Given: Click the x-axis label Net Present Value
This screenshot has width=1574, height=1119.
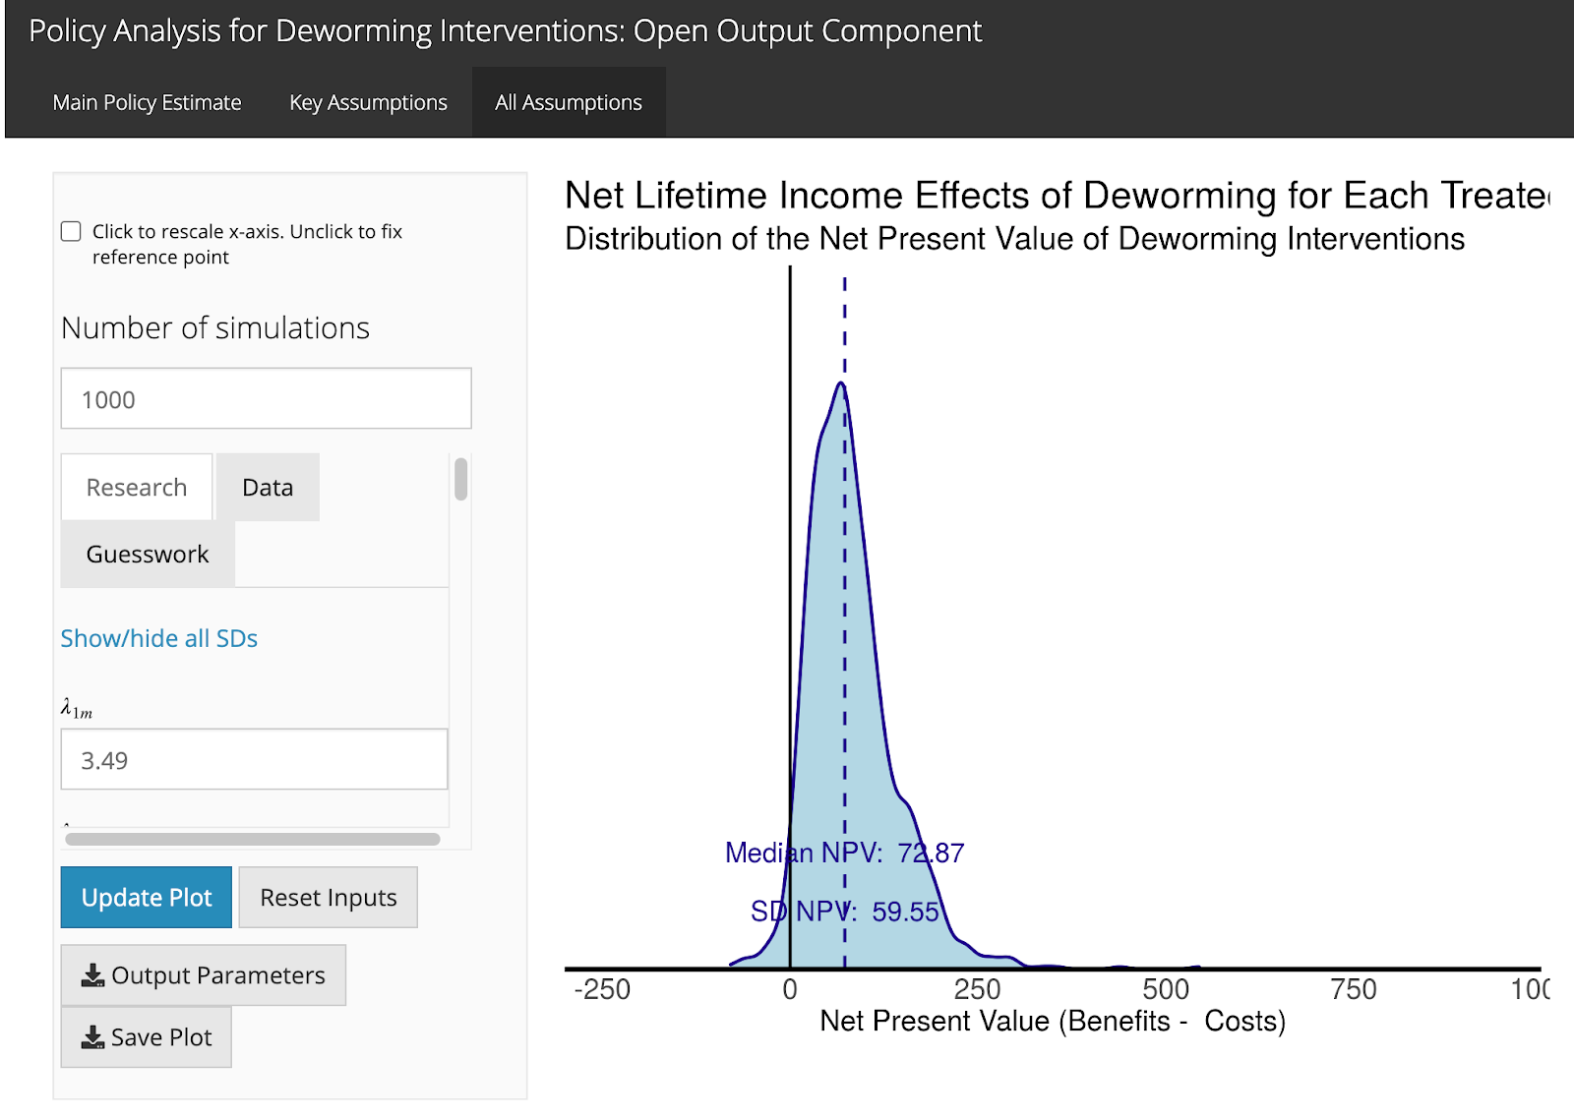Looking at the screenshot, I should (x=1053, y=1021).
